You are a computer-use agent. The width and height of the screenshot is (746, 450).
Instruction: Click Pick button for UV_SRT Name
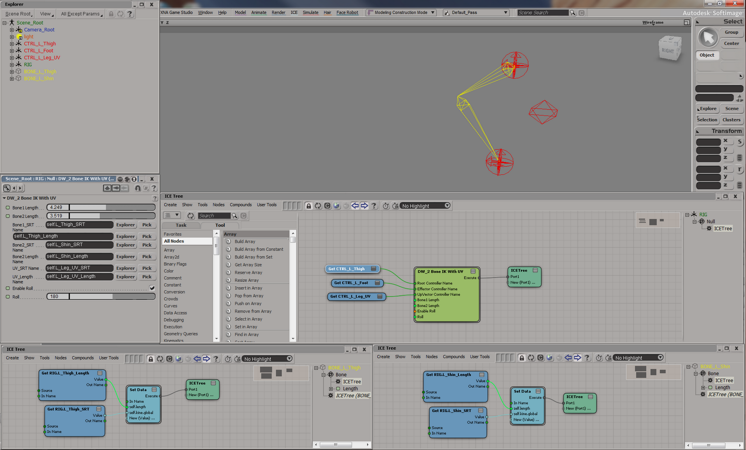tap(147, 268)
